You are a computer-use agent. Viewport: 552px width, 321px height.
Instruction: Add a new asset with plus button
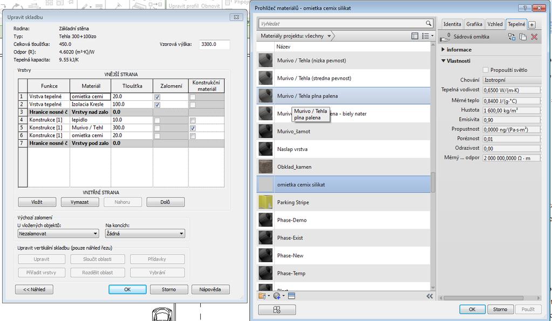point(532,25)
